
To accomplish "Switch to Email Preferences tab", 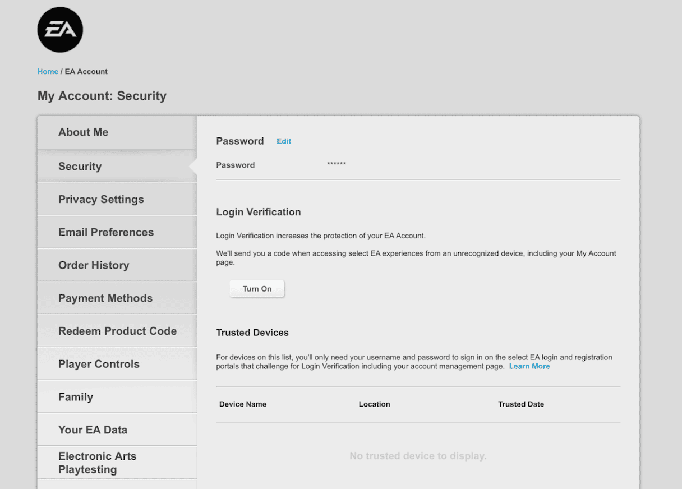I will 106,232.
